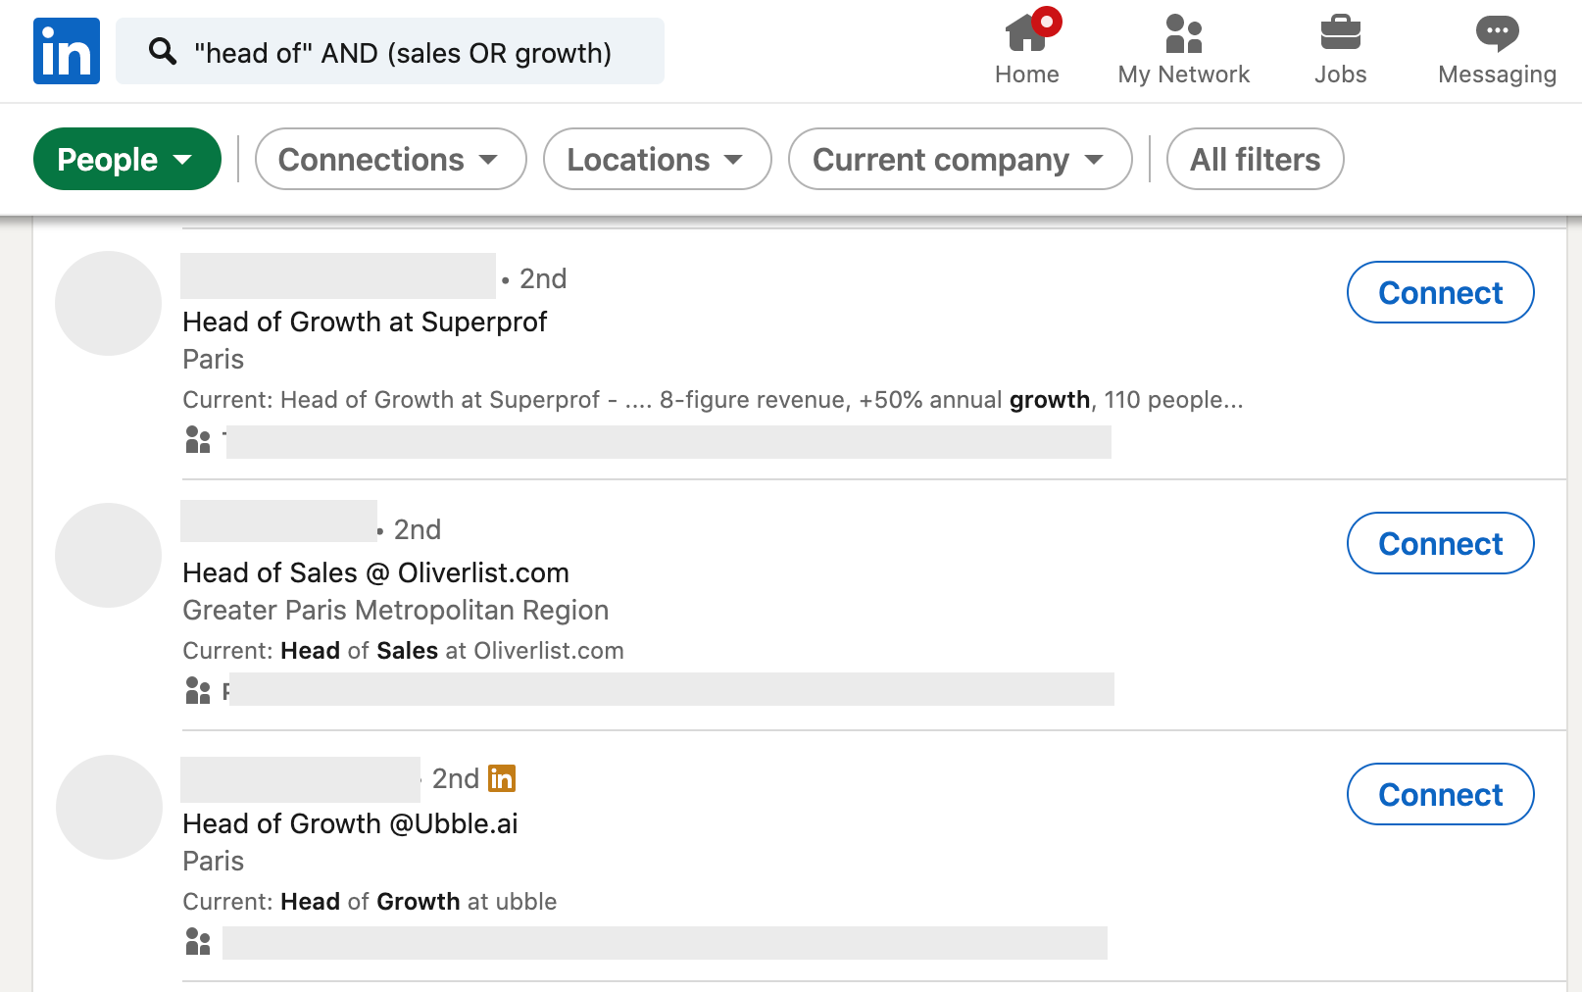Click the search magnifying glass icon
The height and width of the screenshot is (992, 1582).
click(x=163, y=51)
